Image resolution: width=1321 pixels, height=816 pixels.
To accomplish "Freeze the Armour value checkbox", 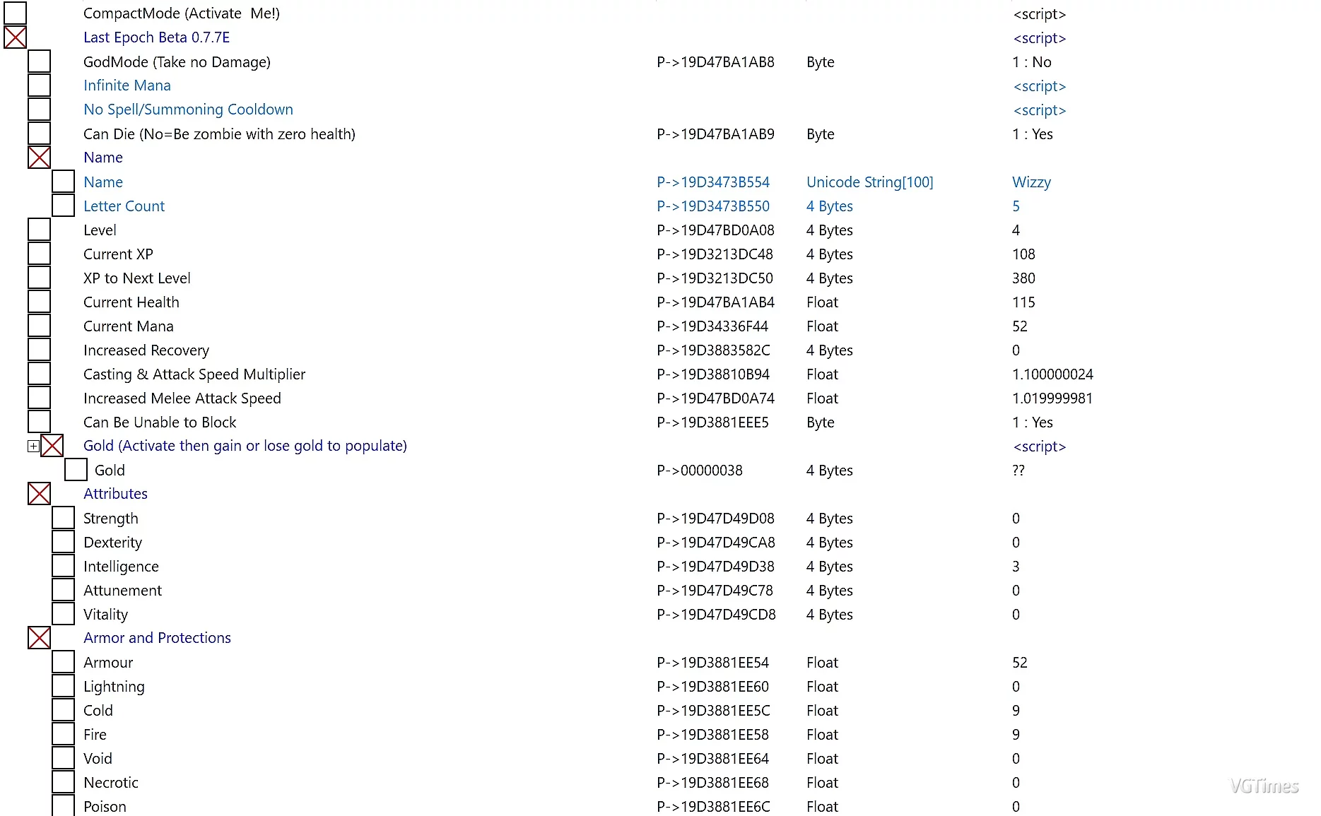I will tap(63, 662).
